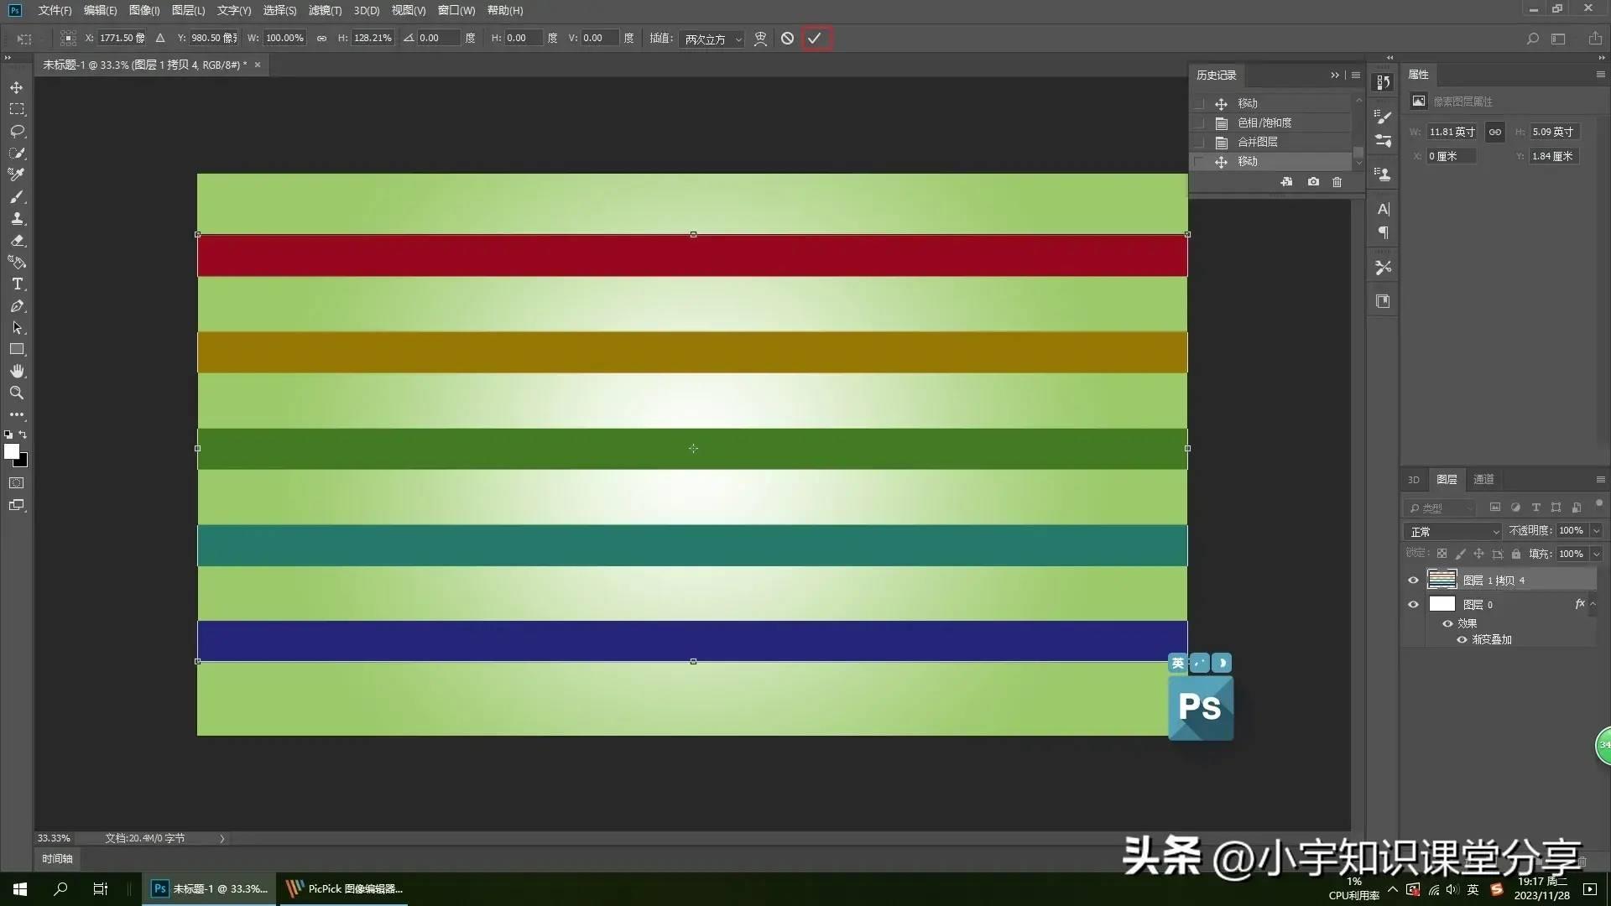Switch to the 通道 tab

1483,480
